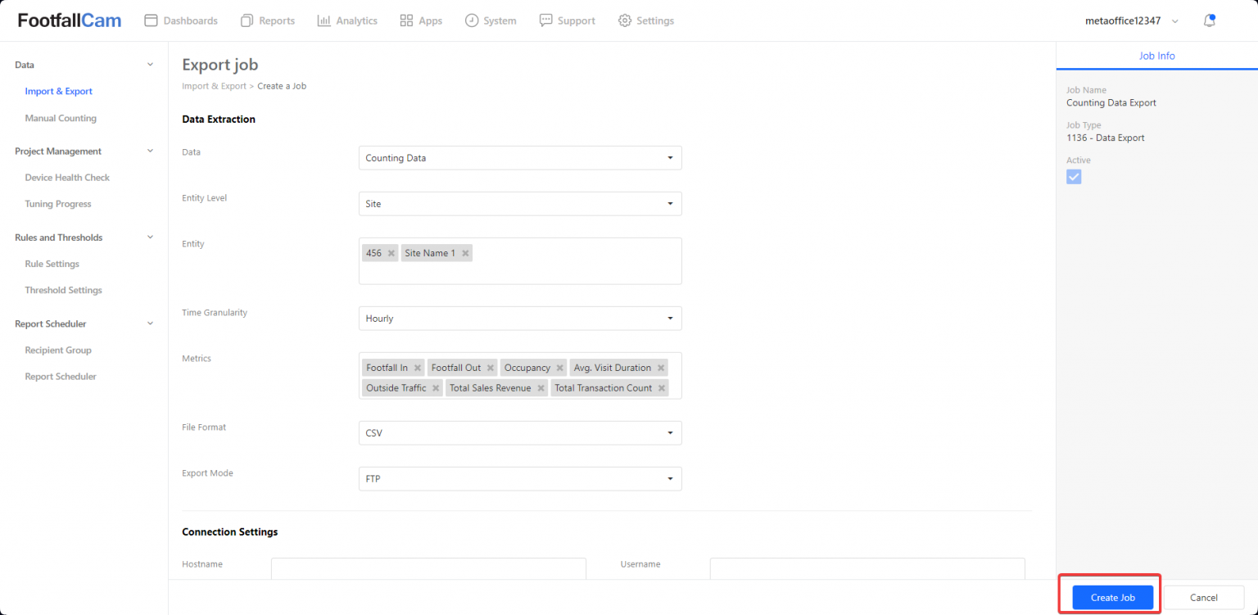The height and width of the screenshot is (615, 1258).
Task: Check notifications via the bell icon
Action: point(1209,20)
